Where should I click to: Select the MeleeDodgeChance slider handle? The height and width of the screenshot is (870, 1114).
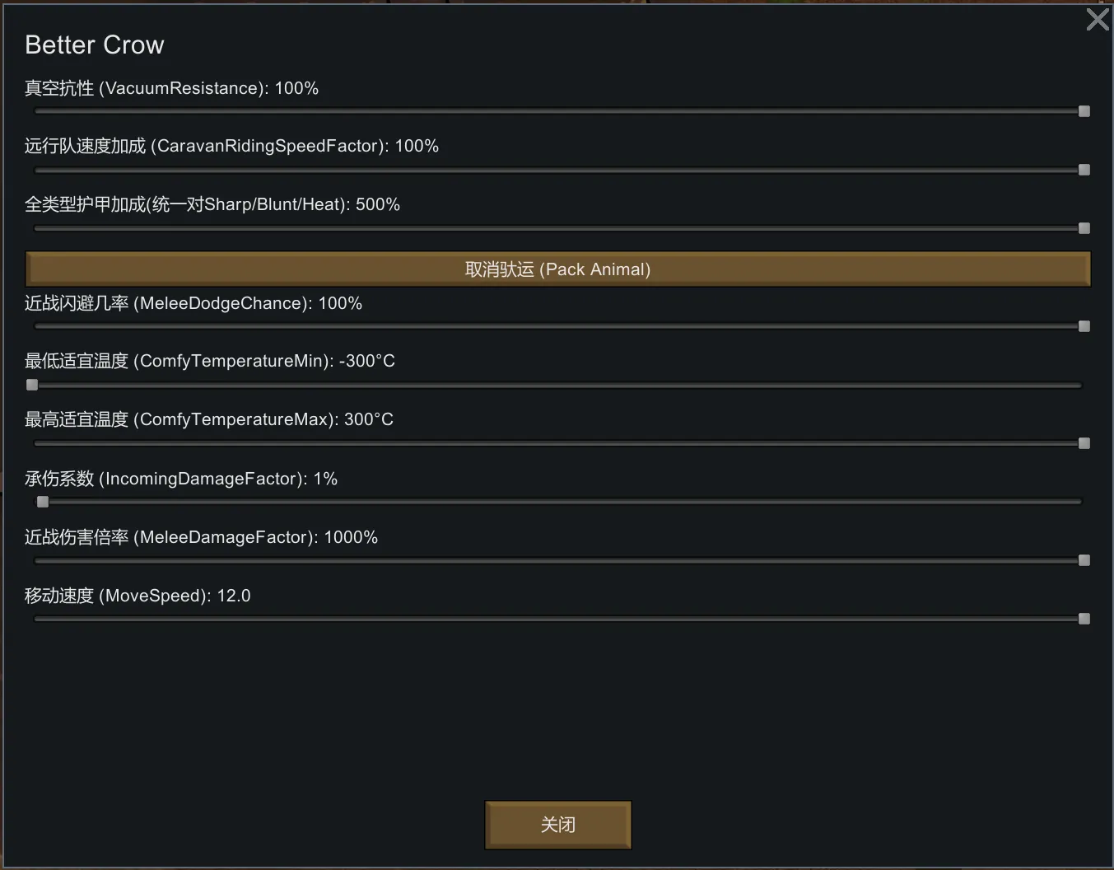[1084, 326]
